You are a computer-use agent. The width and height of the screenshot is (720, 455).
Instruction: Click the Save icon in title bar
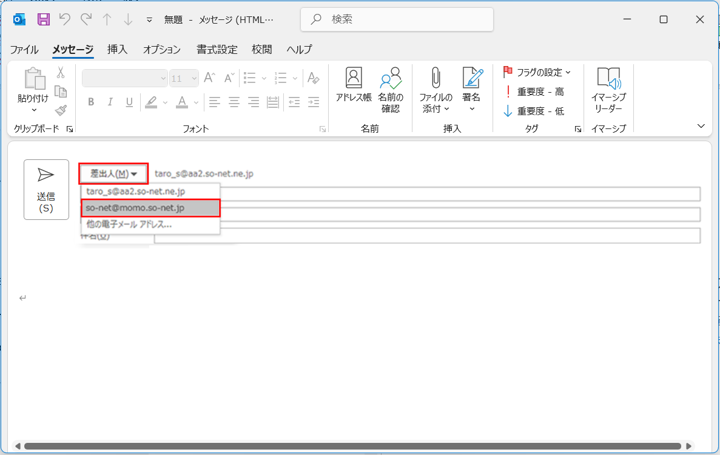coord(44,19)
